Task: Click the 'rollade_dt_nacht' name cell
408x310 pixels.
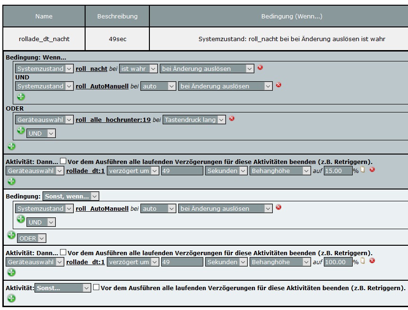Action: [44, 39]
